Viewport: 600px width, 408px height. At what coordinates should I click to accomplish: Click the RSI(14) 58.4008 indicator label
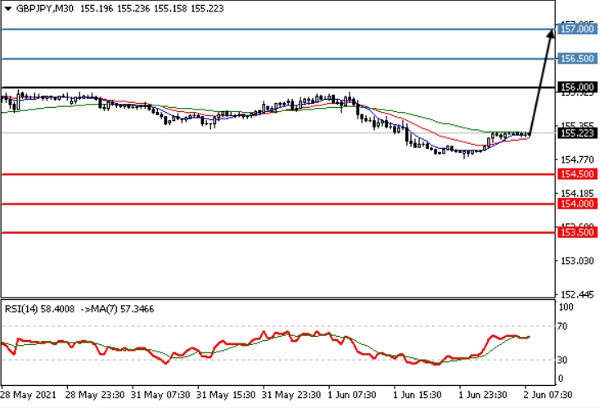coord(39,309)
